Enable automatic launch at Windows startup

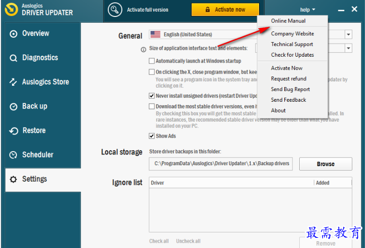(x=152, y=61)
